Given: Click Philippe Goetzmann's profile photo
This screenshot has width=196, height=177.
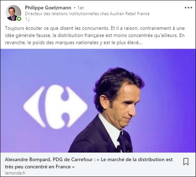Looking at the screenshot, I should click(x=13, y=13).
